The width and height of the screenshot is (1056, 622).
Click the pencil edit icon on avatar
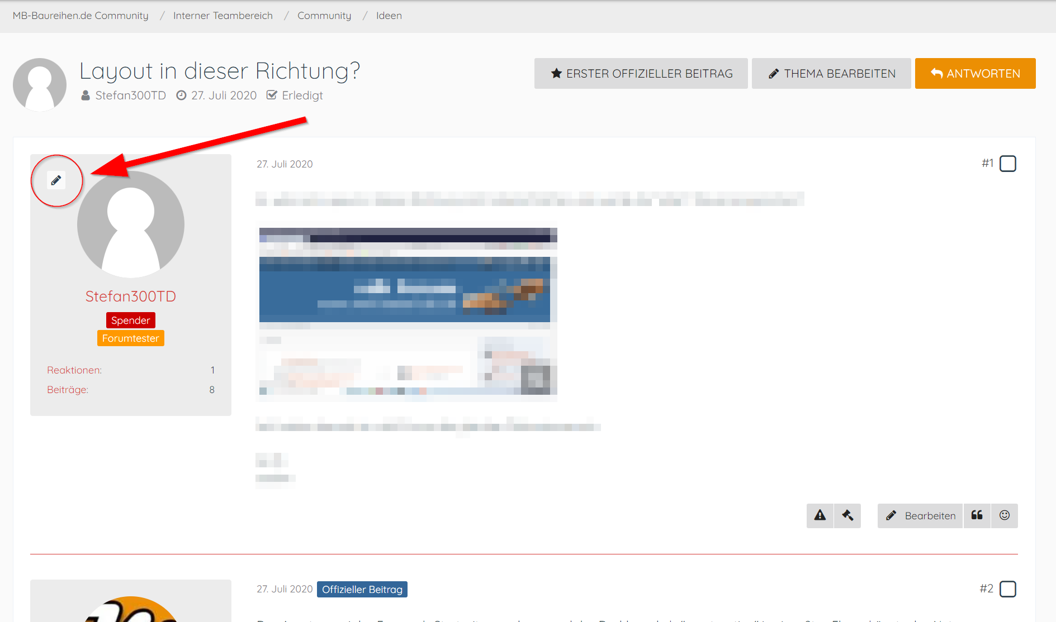tap(56, 180)
